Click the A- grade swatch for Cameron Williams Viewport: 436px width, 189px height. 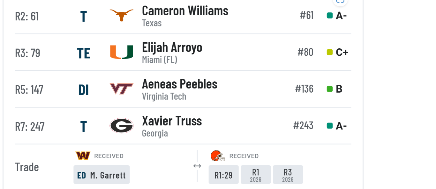330,16
